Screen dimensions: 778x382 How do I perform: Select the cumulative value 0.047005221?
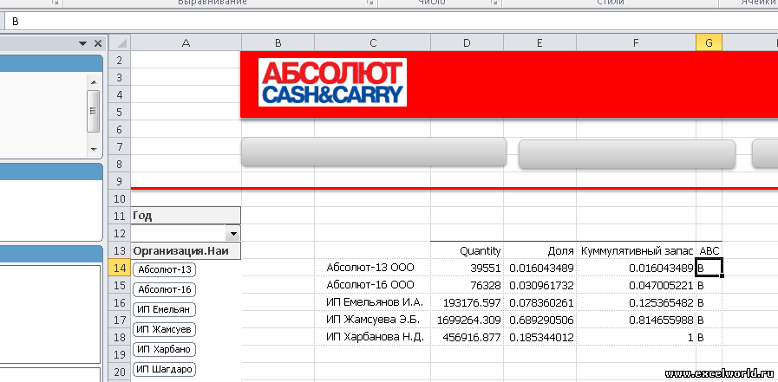(636, 285)
